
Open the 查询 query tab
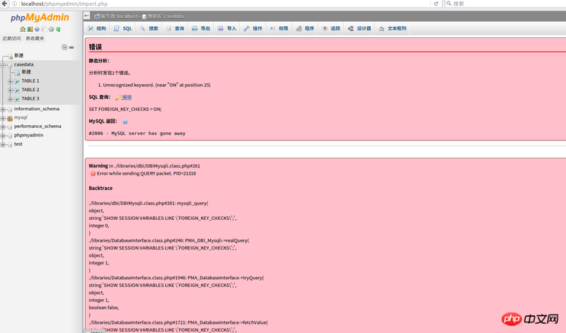point(175,28)
